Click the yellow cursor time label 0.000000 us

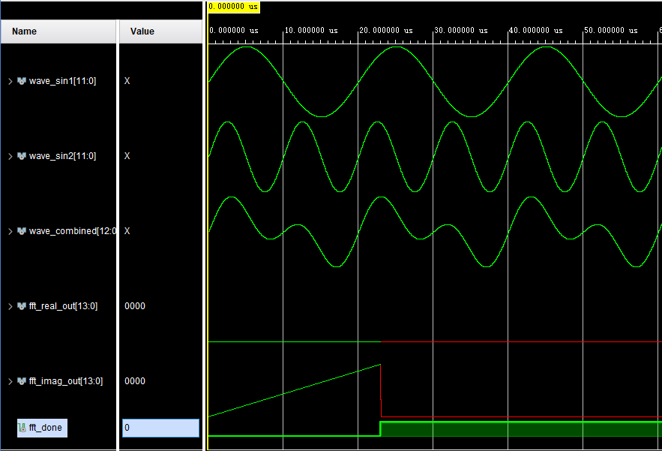coord(233,7)
